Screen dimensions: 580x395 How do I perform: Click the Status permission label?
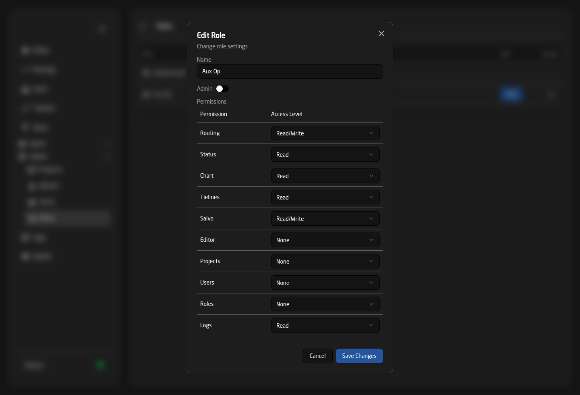point(208,154)
